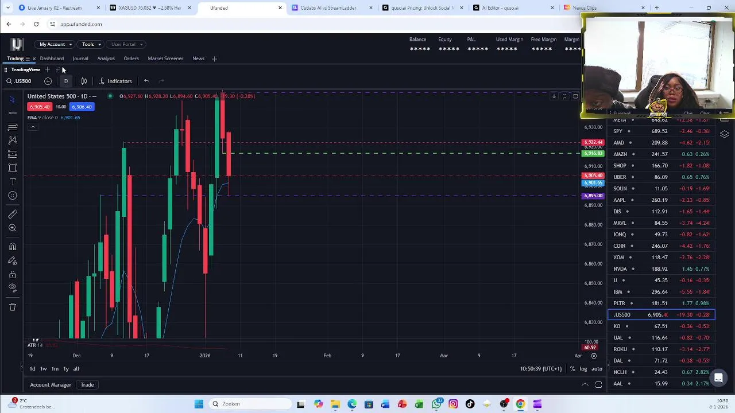Close the Trading tab
Viewport: 735px width, 413px height.
click(34, 59)
